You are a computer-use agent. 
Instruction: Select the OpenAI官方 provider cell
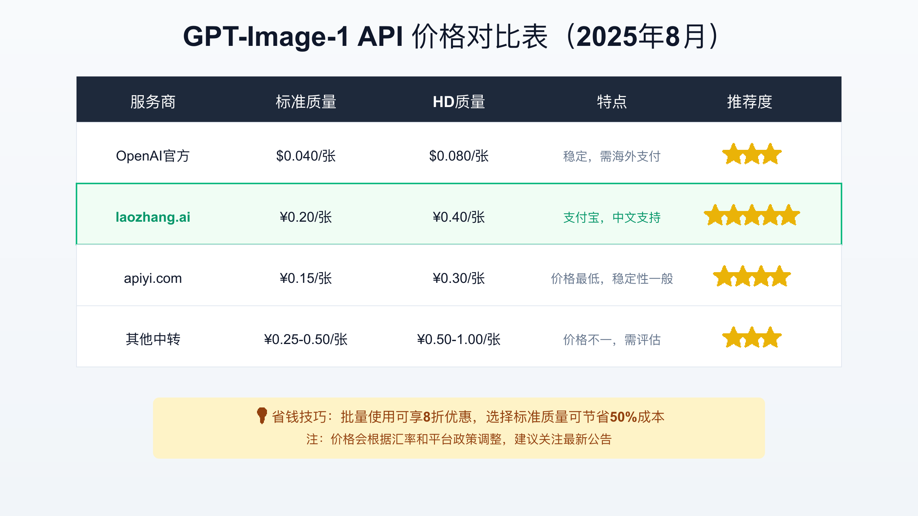[153, 156]
